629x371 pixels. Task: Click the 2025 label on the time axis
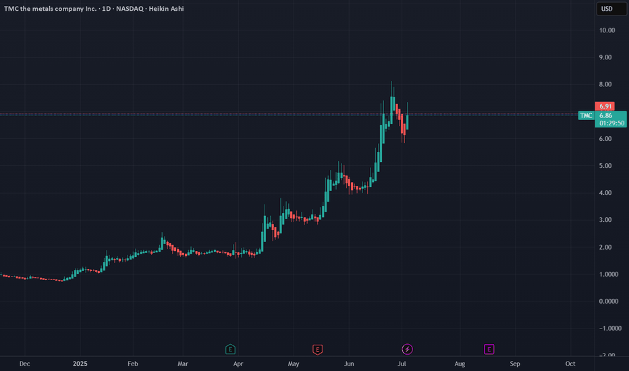tap(80, 364)
